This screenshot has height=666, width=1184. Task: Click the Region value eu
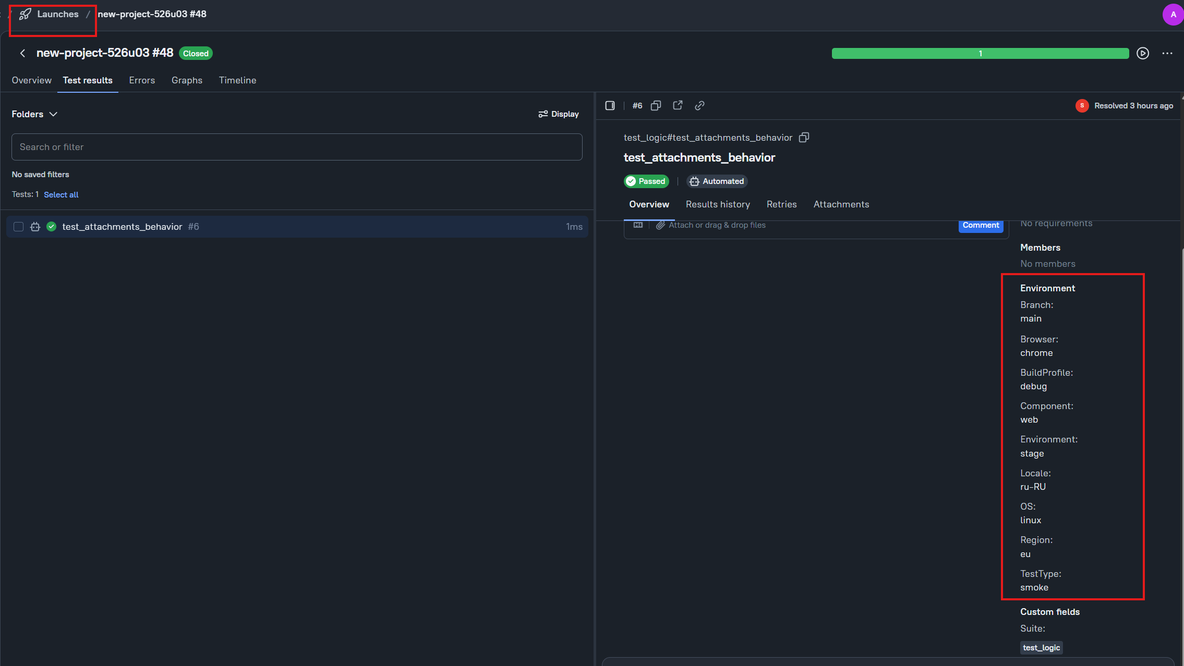click(1025, 554)
